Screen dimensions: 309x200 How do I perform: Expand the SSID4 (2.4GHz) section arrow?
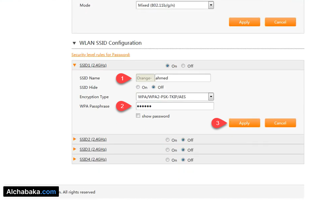[75, 159]
